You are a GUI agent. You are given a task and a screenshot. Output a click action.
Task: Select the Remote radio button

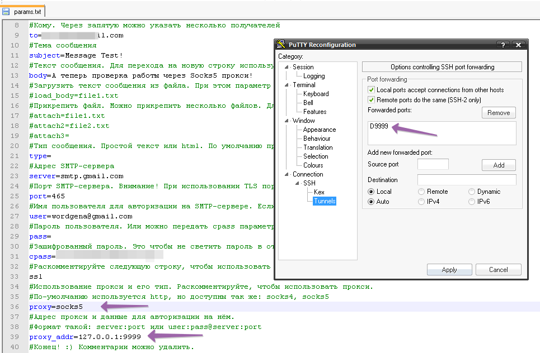421,192
